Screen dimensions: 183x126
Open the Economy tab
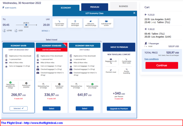66,8
